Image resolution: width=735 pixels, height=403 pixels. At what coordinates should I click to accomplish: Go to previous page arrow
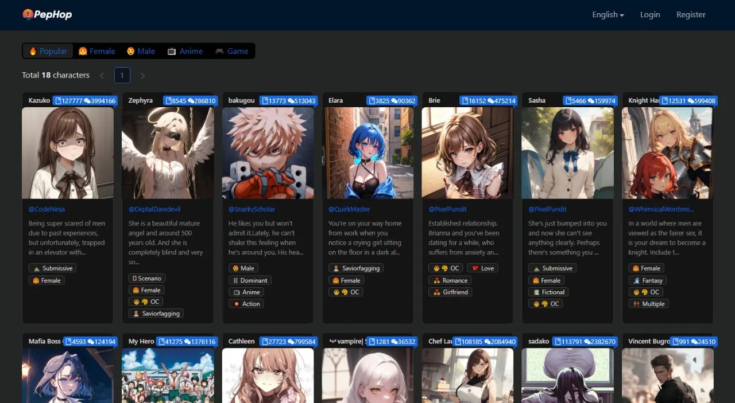pos(102,75)
